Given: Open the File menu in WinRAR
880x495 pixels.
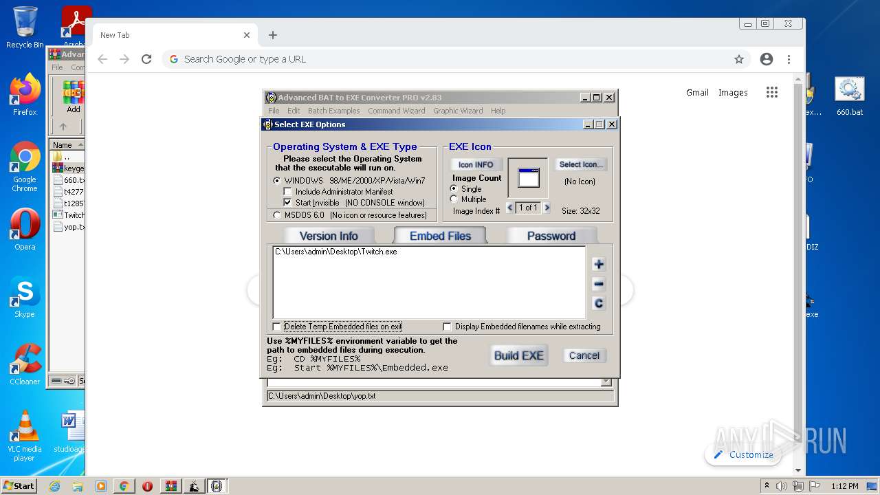Looking at the screenshot, I should pos(58,67).
